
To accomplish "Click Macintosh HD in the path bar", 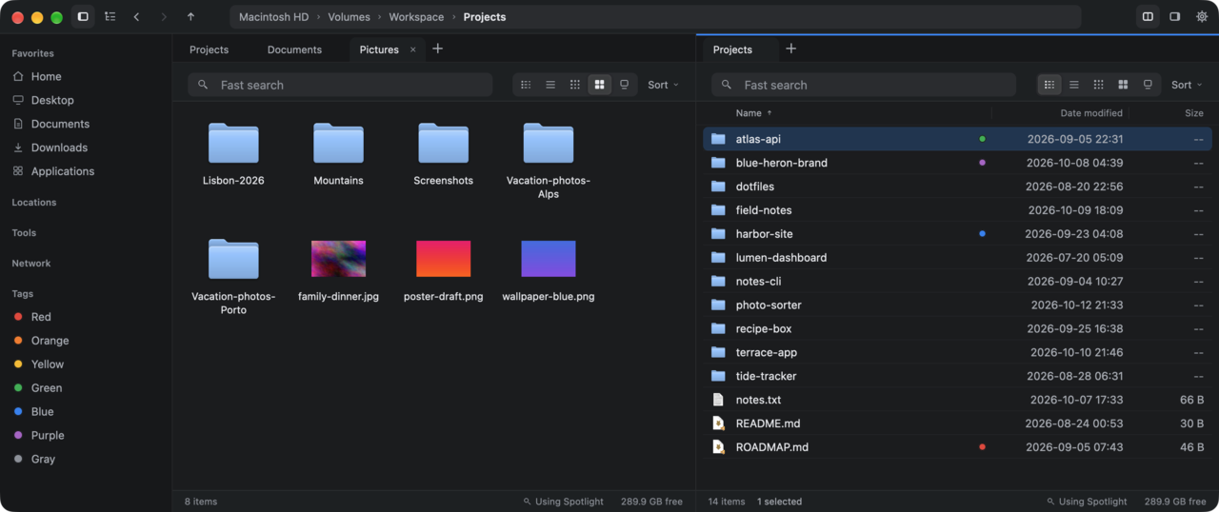I will coord(274,17).
